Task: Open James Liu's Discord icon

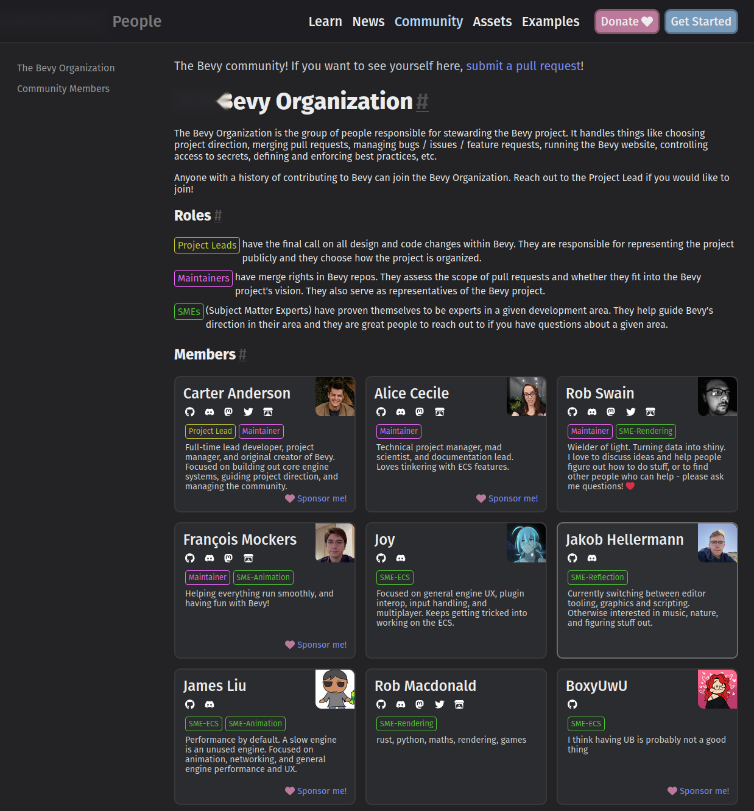Action: (x=210, y=704)
